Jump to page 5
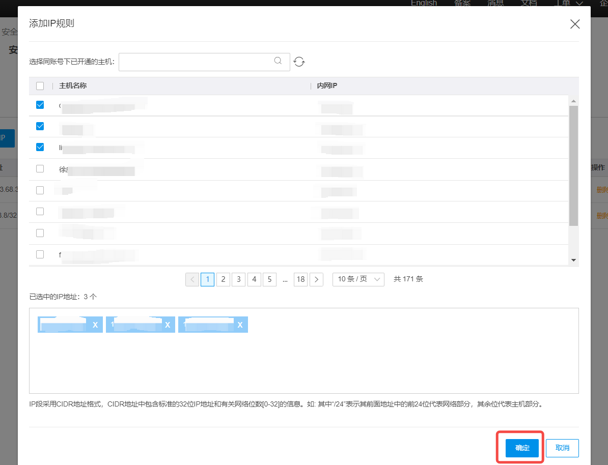The width and height of the screenshot is (608, 465). point(270,279)
